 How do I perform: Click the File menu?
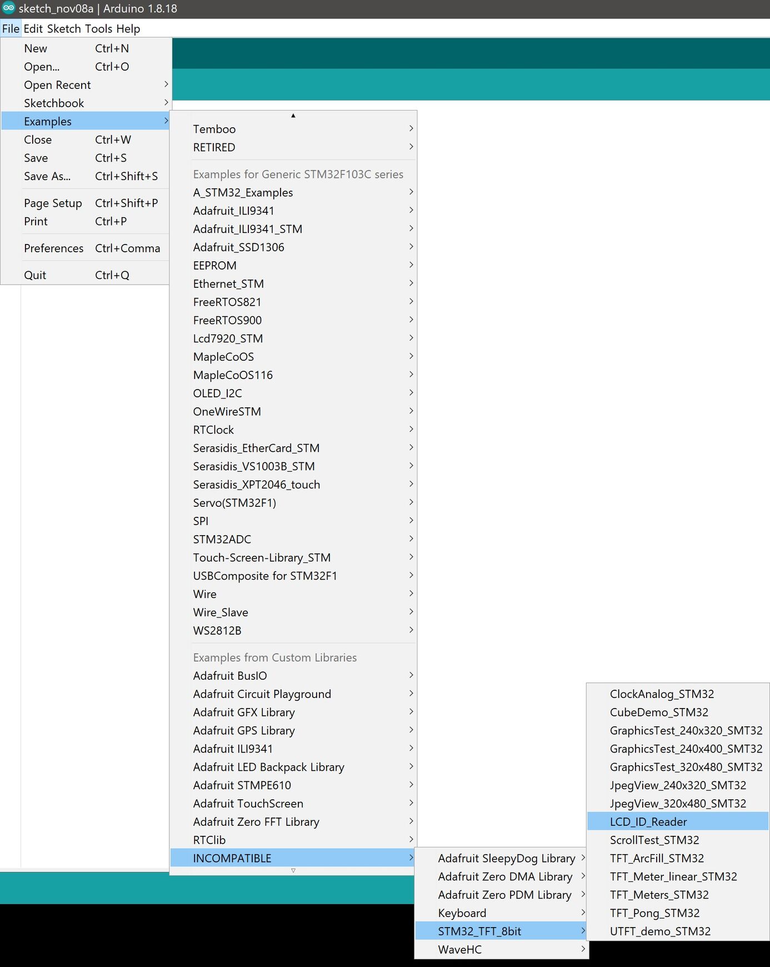tap(11, 29)
